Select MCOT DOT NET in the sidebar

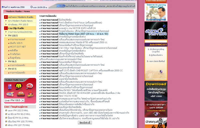point(18,47)
